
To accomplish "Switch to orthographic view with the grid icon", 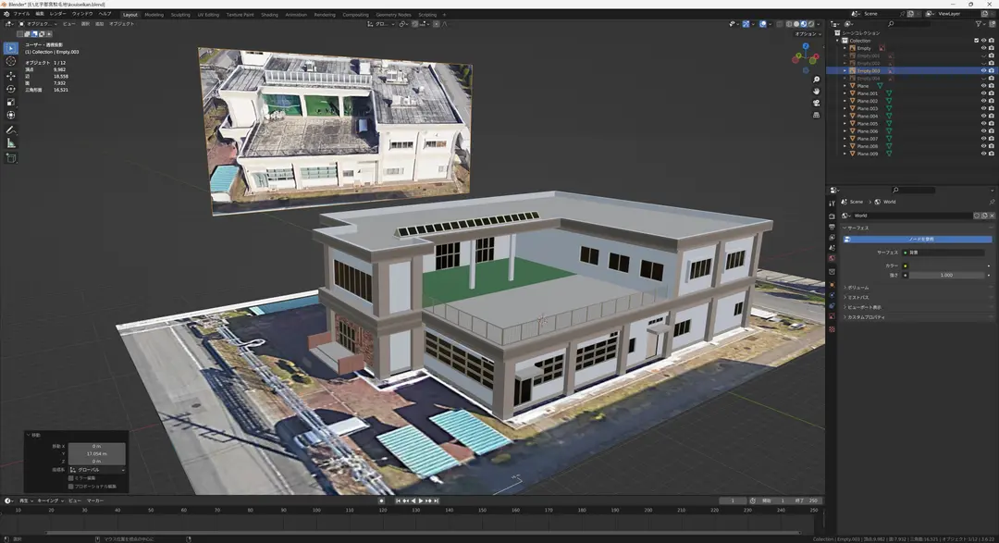I will point(816,115).
